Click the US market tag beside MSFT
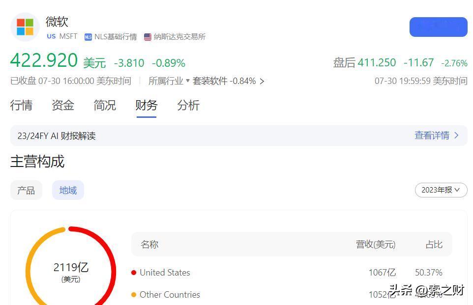Screen dimensions: 473x305 click(51, 36)
